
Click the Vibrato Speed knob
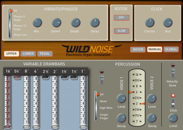coord(56,22)
